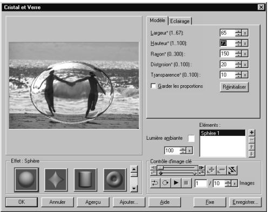Select the star-shaped gem effect
Viewport: 268px width, 212px height.
pos(56,180)
